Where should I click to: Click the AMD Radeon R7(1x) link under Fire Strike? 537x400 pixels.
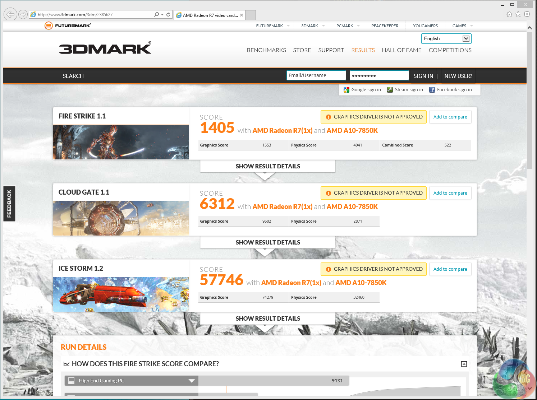[283, 131]
